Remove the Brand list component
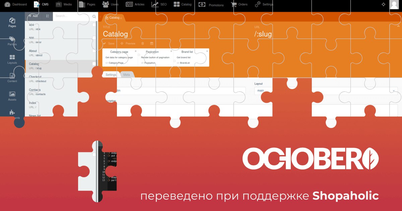This screenshot has height=211, width=402. point(207,51)
